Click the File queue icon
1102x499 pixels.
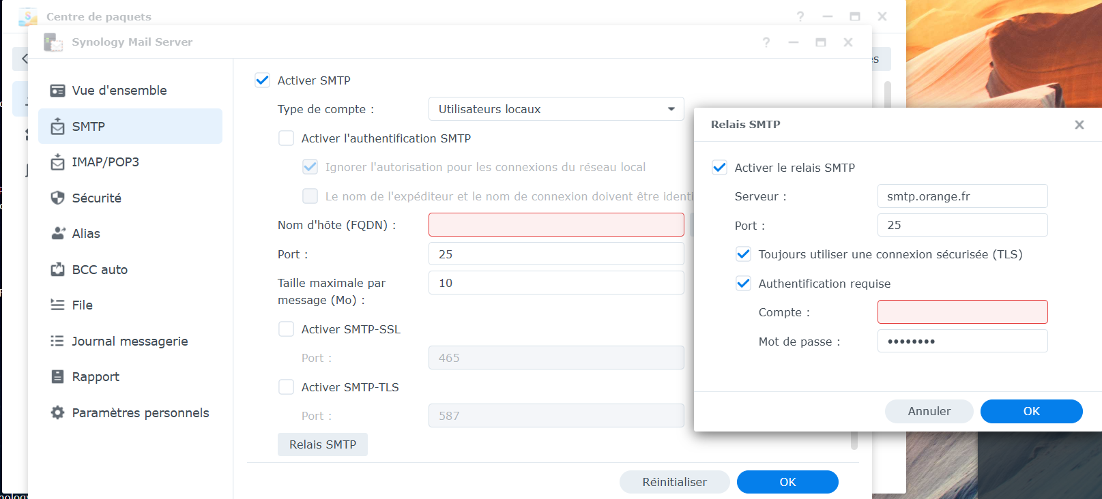pos(58,305)
